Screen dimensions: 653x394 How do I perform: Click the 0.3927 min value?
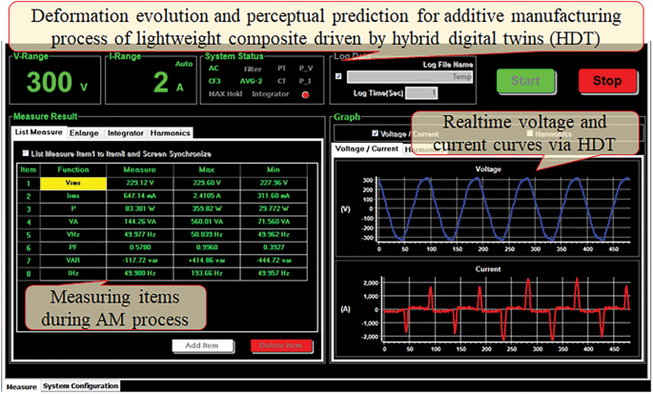pyautogui.click(x=274, y=247)
